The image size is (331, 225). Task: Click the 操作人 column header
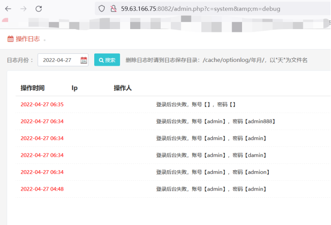point(122,88)
